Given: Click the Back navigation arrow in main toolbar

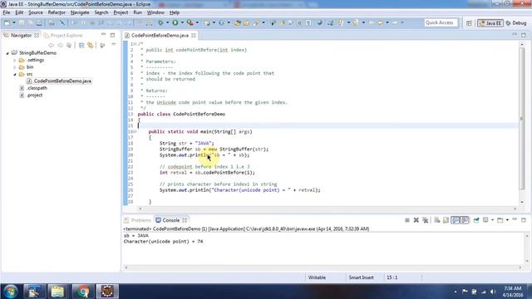Looking at the screenshot, I should 380,22.
